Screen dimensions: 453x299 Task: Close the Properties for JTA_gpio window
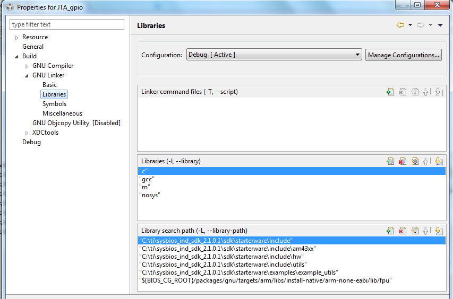438,5
